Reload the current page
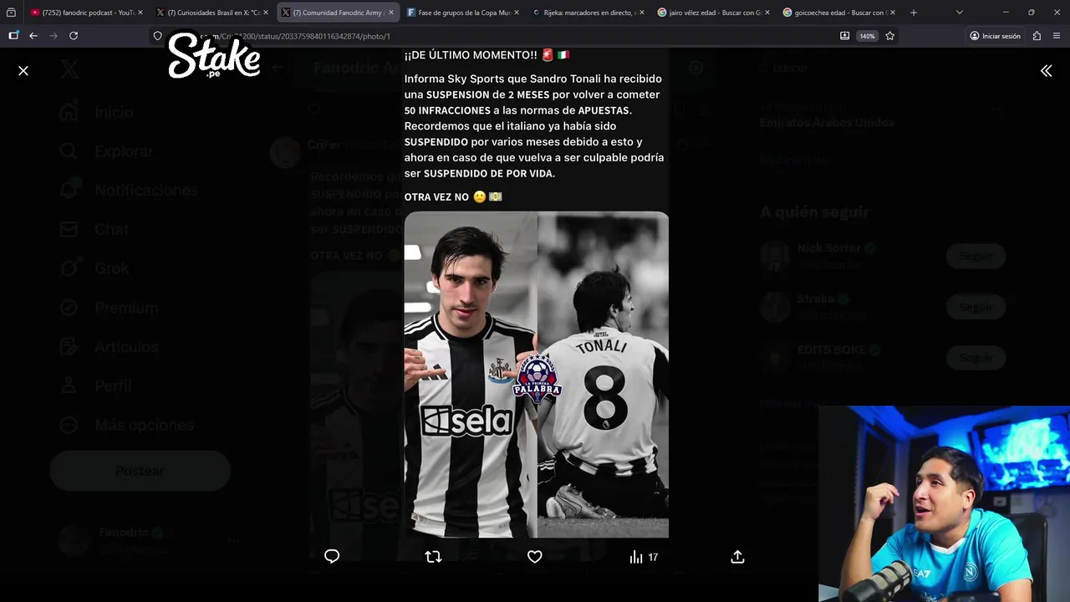This screenshot has width=1070, height=602. [x=74, y=36]
